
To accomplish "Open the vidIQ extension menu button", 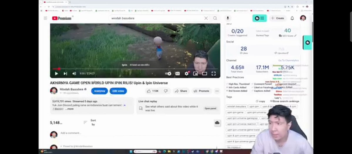I will tap(260, 18).
